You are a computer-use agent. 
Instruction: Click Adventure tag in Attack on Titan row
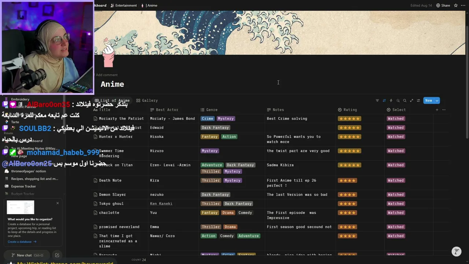coord(212,165)
